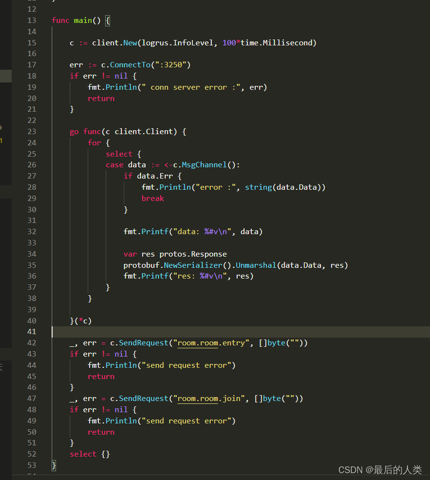Click 'logrus.InfoLevel' argument on line 15
This screenshot has width=430, height=480.
click(177, 42)
